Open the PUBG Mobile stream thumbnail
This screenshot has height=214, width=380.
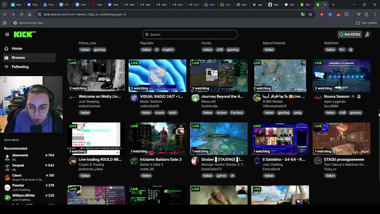280,76
